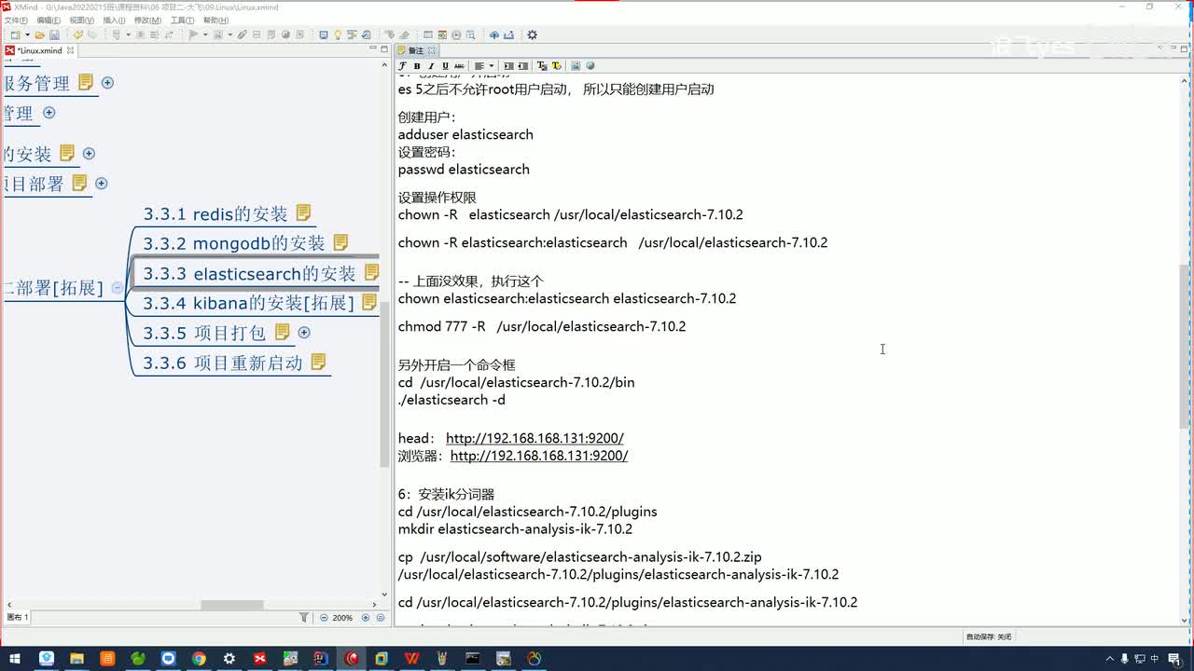This screenshot has width=1194, height=671.
Task: Click the attachment paperclip toolbar icon
Action: tap(243, 35)
